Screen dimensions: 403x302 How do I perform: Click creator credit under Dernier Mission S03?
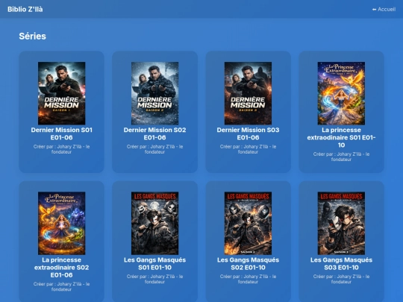click(248, 149)
